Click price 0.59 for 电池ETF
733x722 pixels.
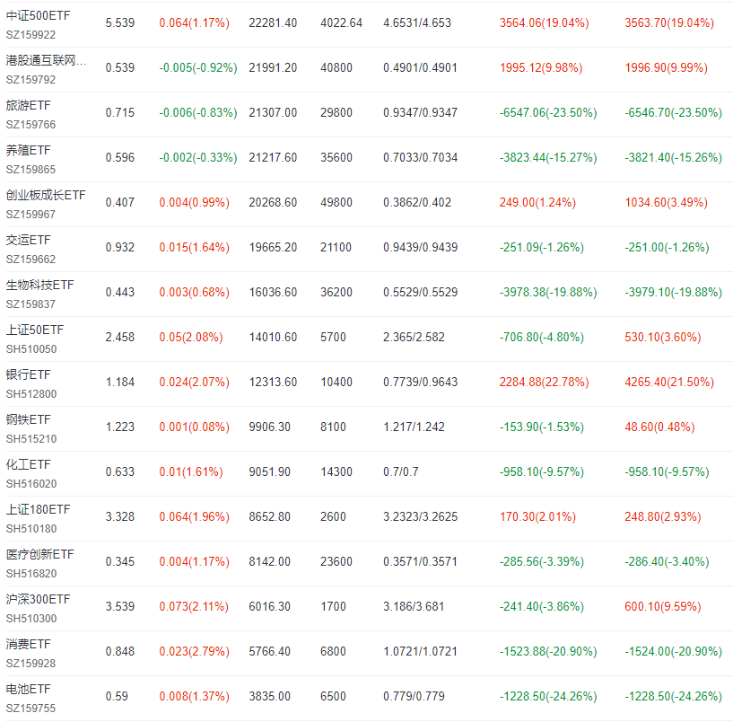[117, 697]
